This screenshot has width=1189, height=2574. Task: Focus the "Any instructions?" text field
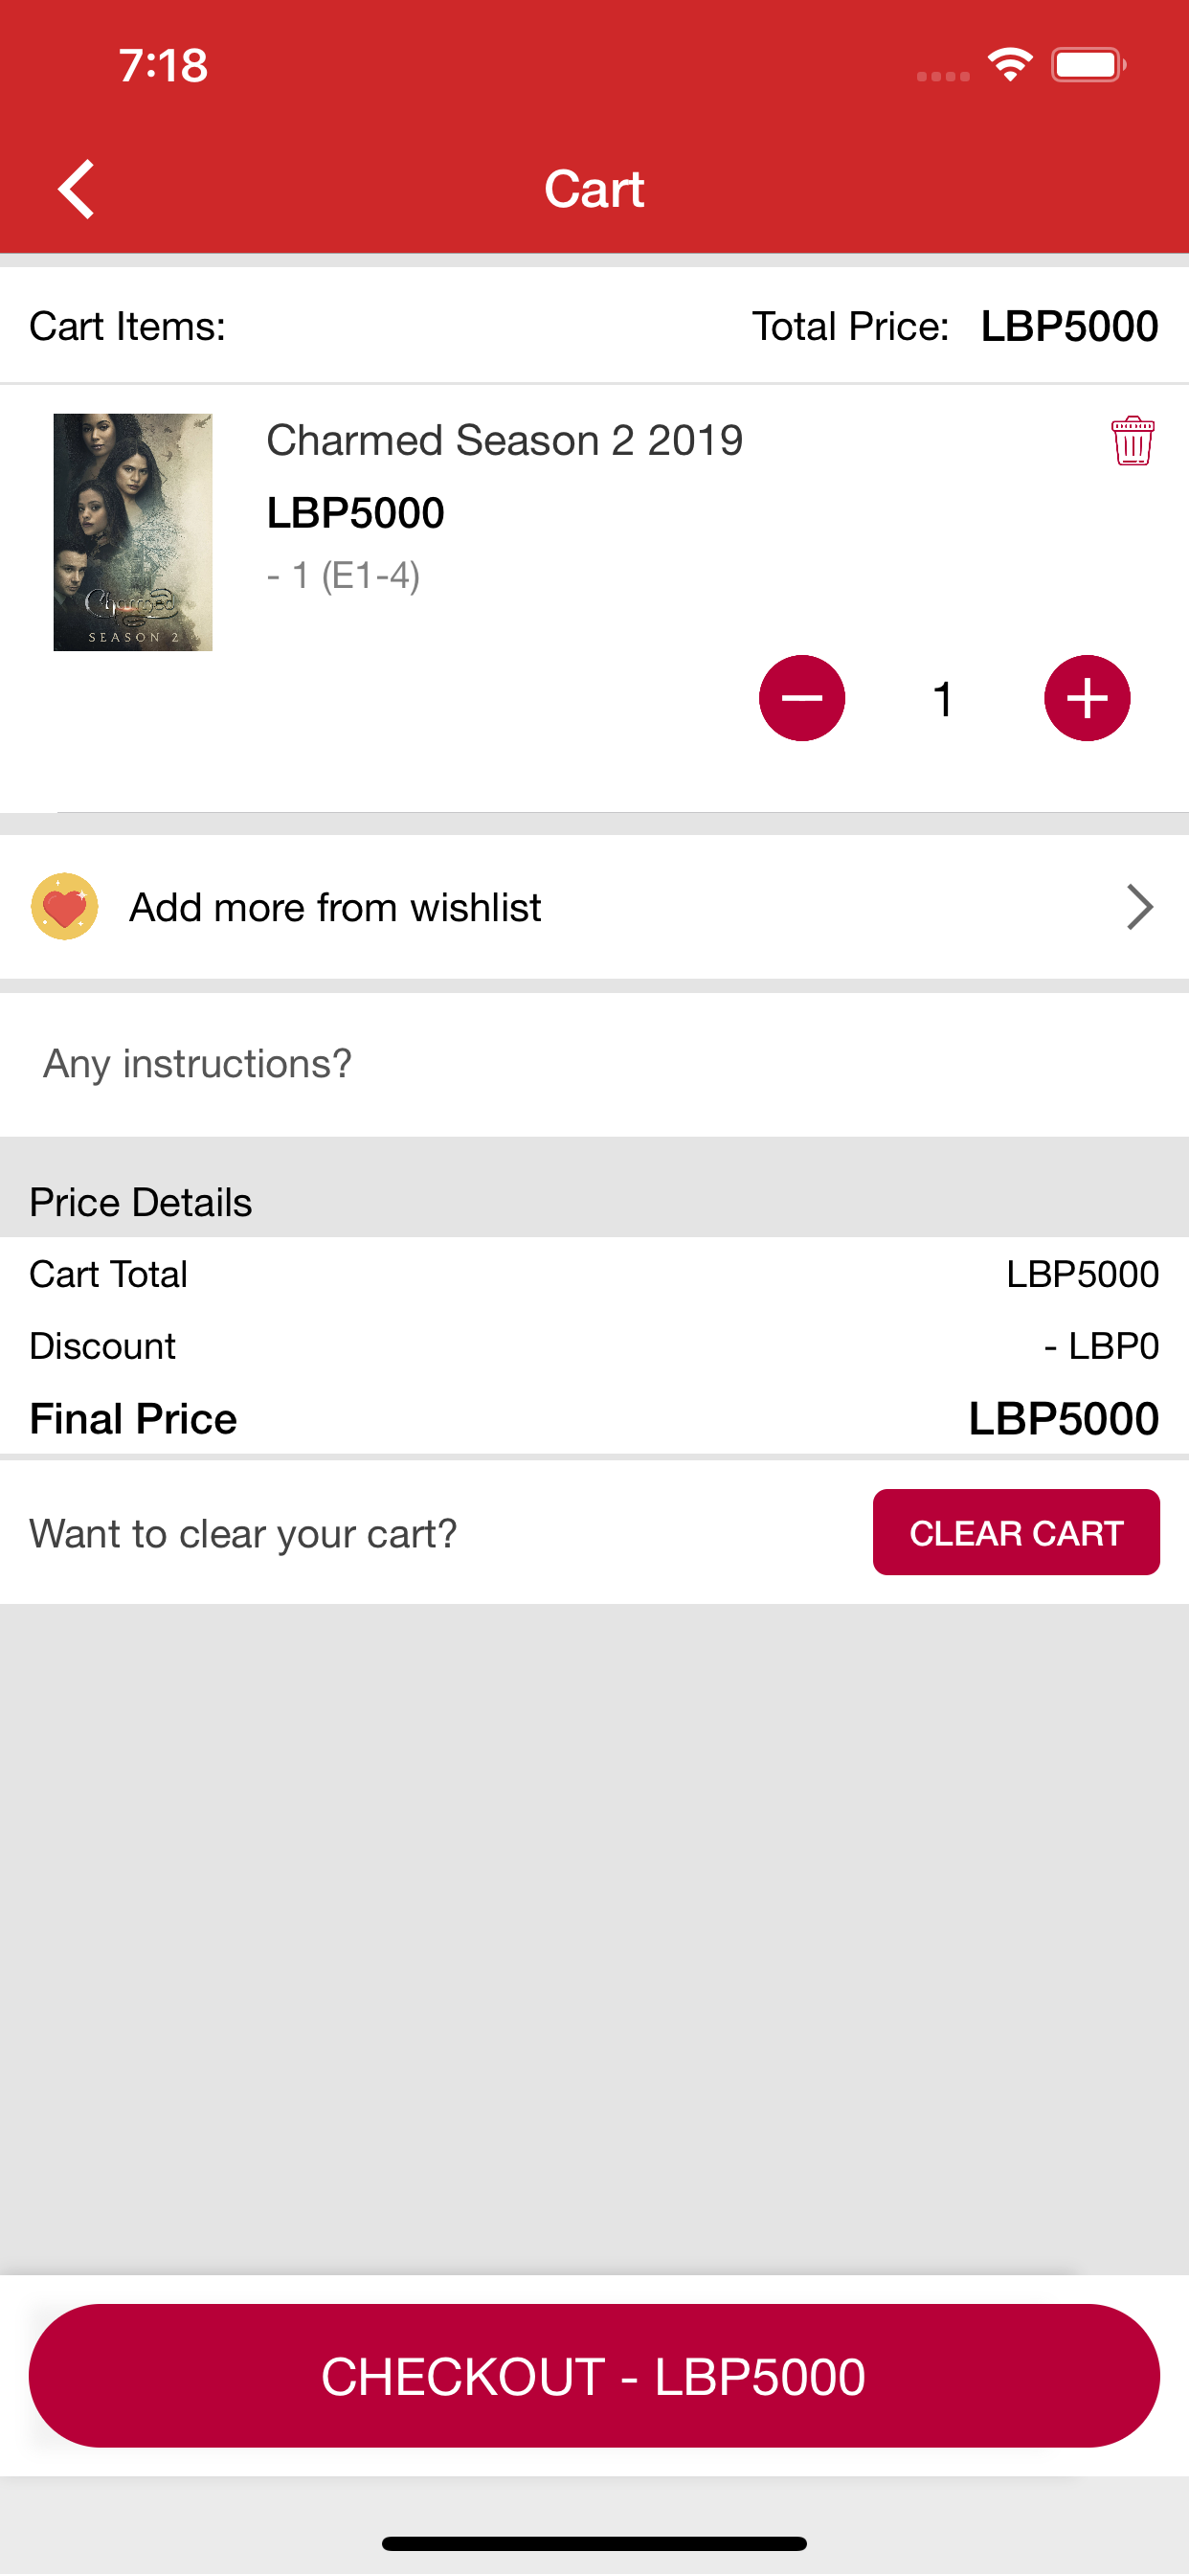click(594, 1063)
